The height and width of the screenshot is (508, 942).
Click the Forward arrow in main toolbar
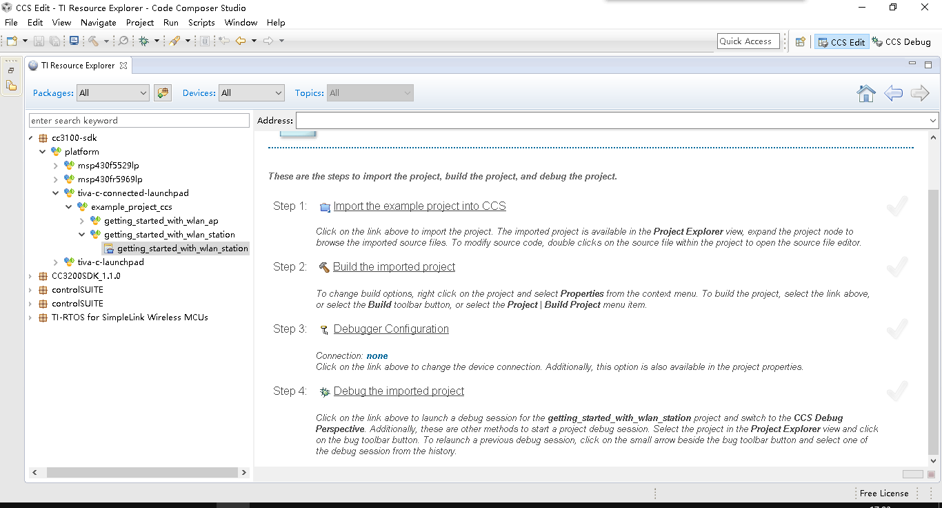tap(268, 41)
